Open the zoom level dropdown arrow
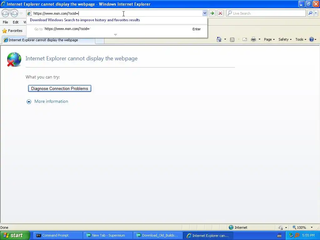Viewport: 320px width, 240px height. point(312,227)
